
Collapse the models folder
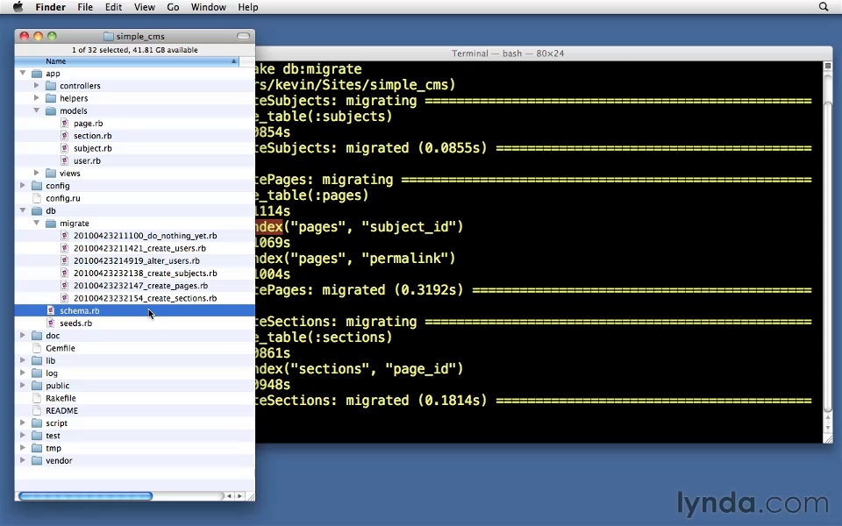click(x=37, y=110)
